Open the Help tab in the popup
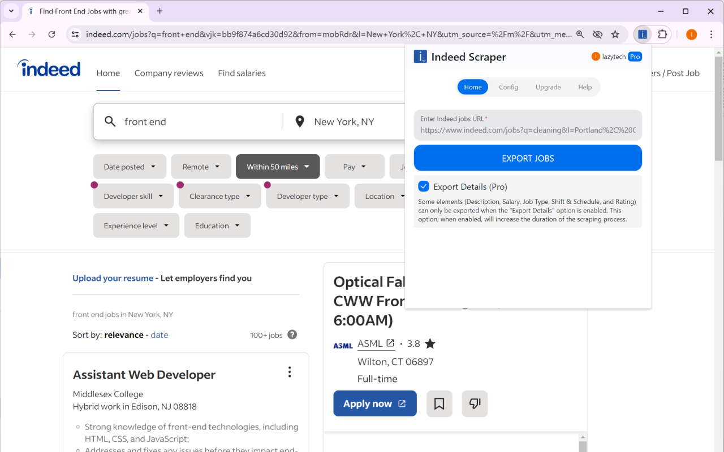 (x=585, y=87)
